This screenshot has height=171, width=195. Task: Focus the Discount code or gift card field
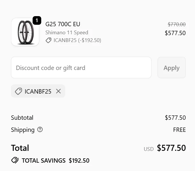point(81,68)
